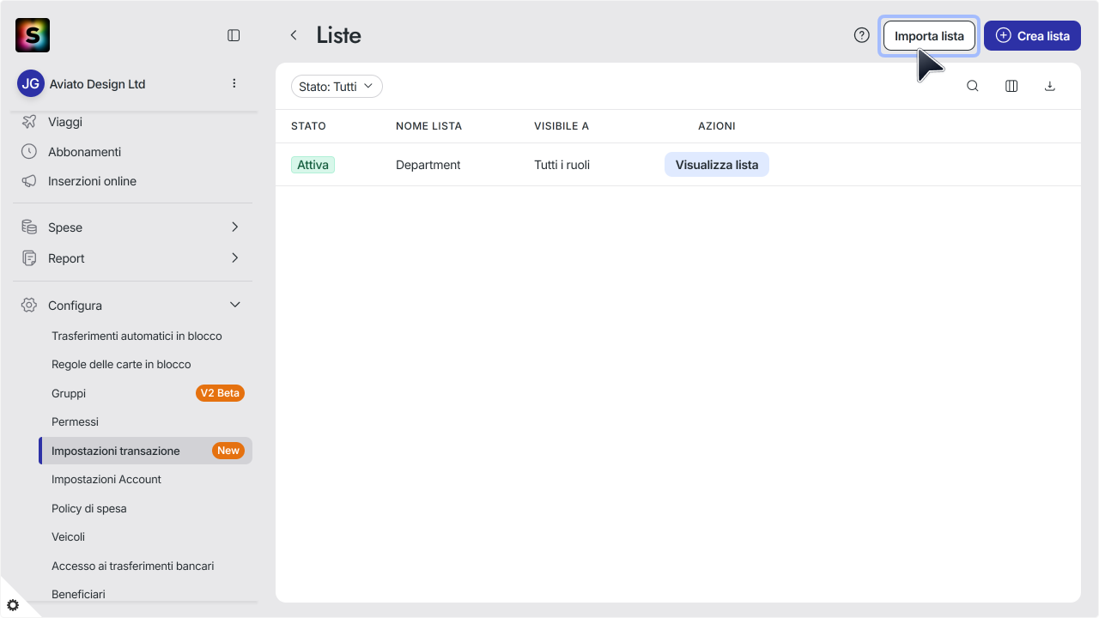The image size is (1099, 618).
Task: Click Visualizza lista for Department
Action: [x=717, y=165]
